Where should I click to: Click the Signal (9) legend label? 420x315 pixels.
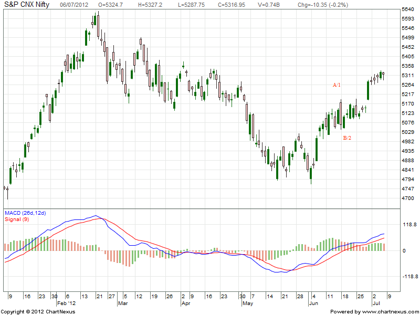click(x=17, y=219)
